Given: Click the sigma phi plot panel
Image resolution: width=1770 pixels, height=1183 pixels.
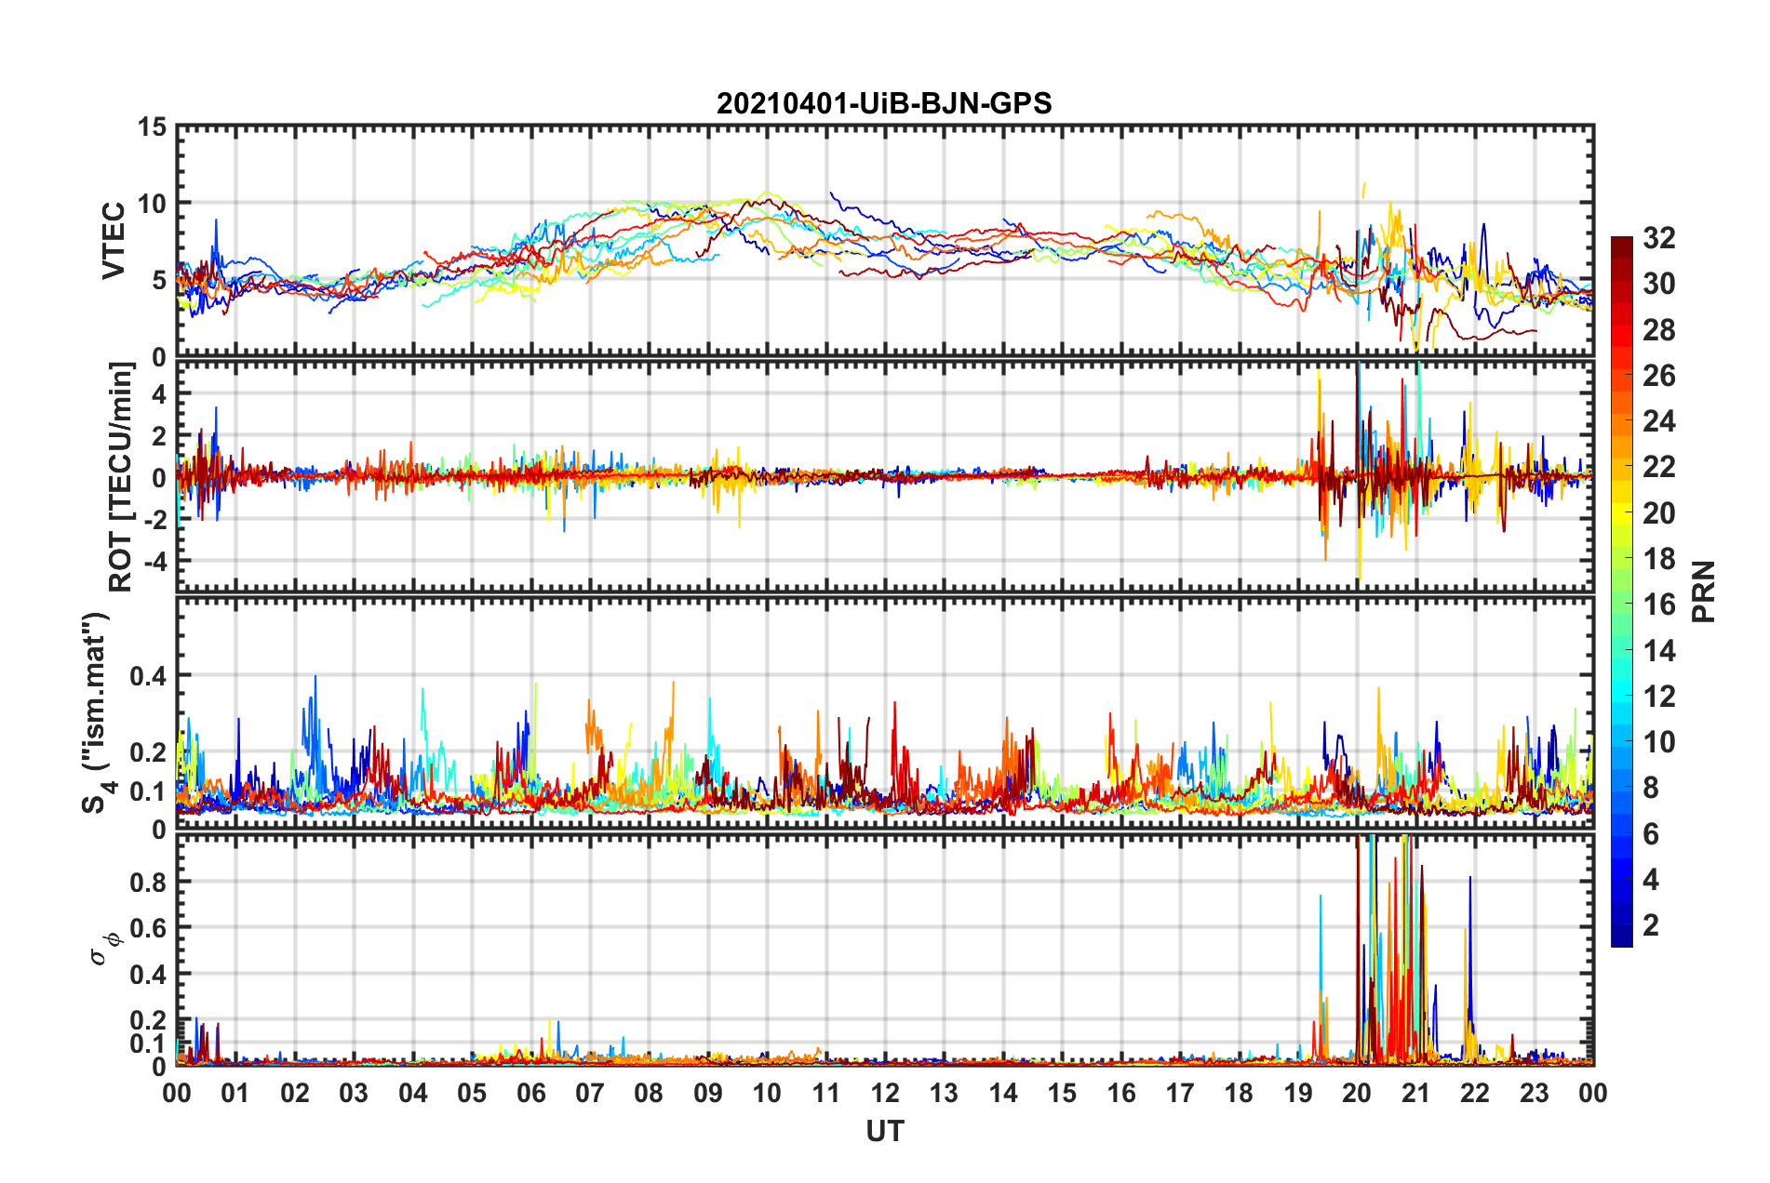Looking at the screenshot, I should [x=885, y=949].
